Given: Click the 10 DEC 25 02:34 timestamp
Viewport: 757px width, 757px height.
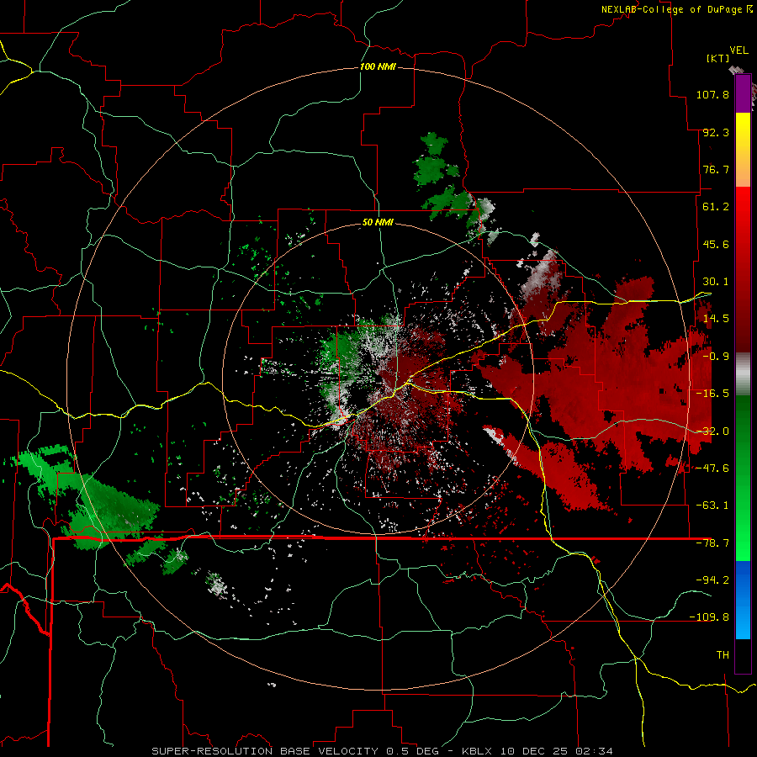Looking at the screenshot, I should coord(557,751).
